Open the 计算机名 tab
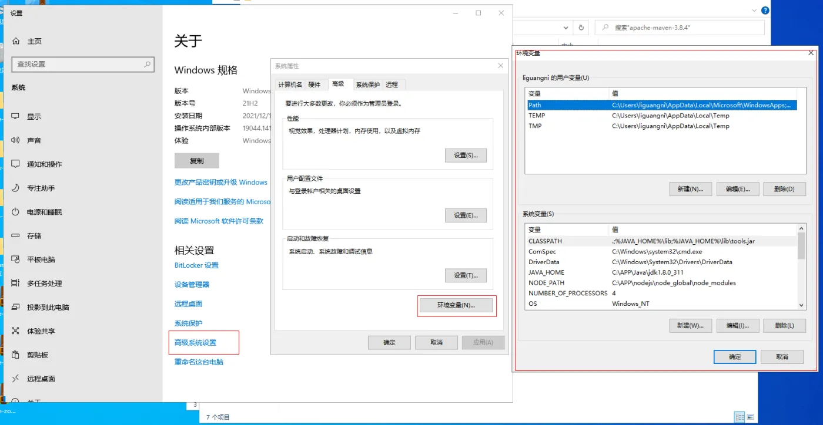Viewport: 823px width, 425px height. pos(290,85)
